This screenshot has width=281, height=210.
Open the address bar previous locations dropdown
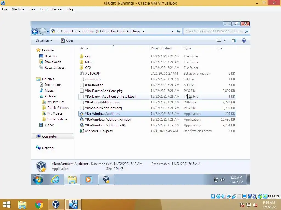(x=172, y=31)
